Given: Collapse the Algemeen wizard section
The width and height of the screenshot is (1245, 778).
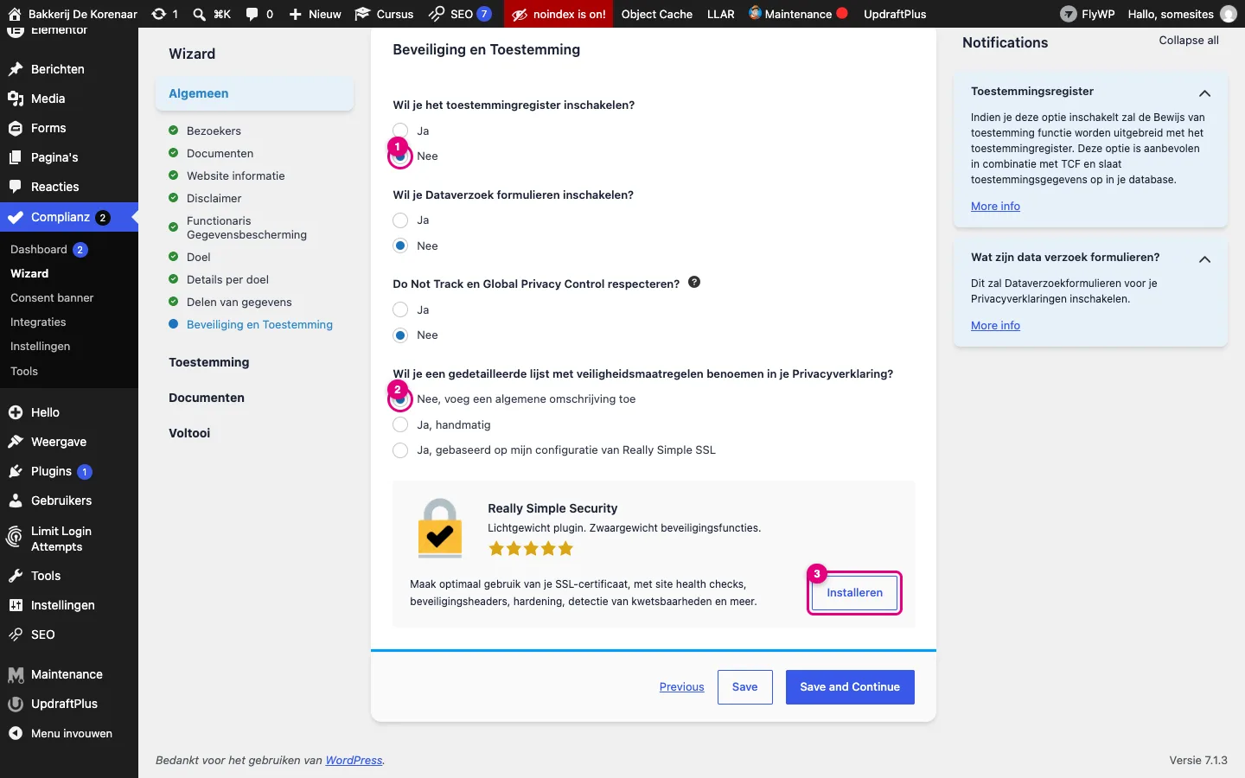Looking at the screenshot, I should coord(255,93).
